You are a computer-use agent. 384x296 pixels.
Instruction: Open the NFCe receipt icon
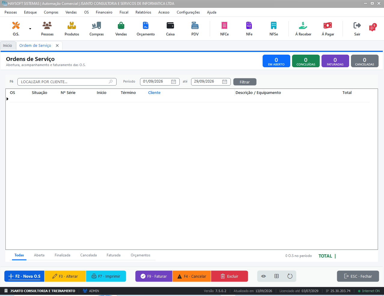pyautogui.click(x=224, y=29)
